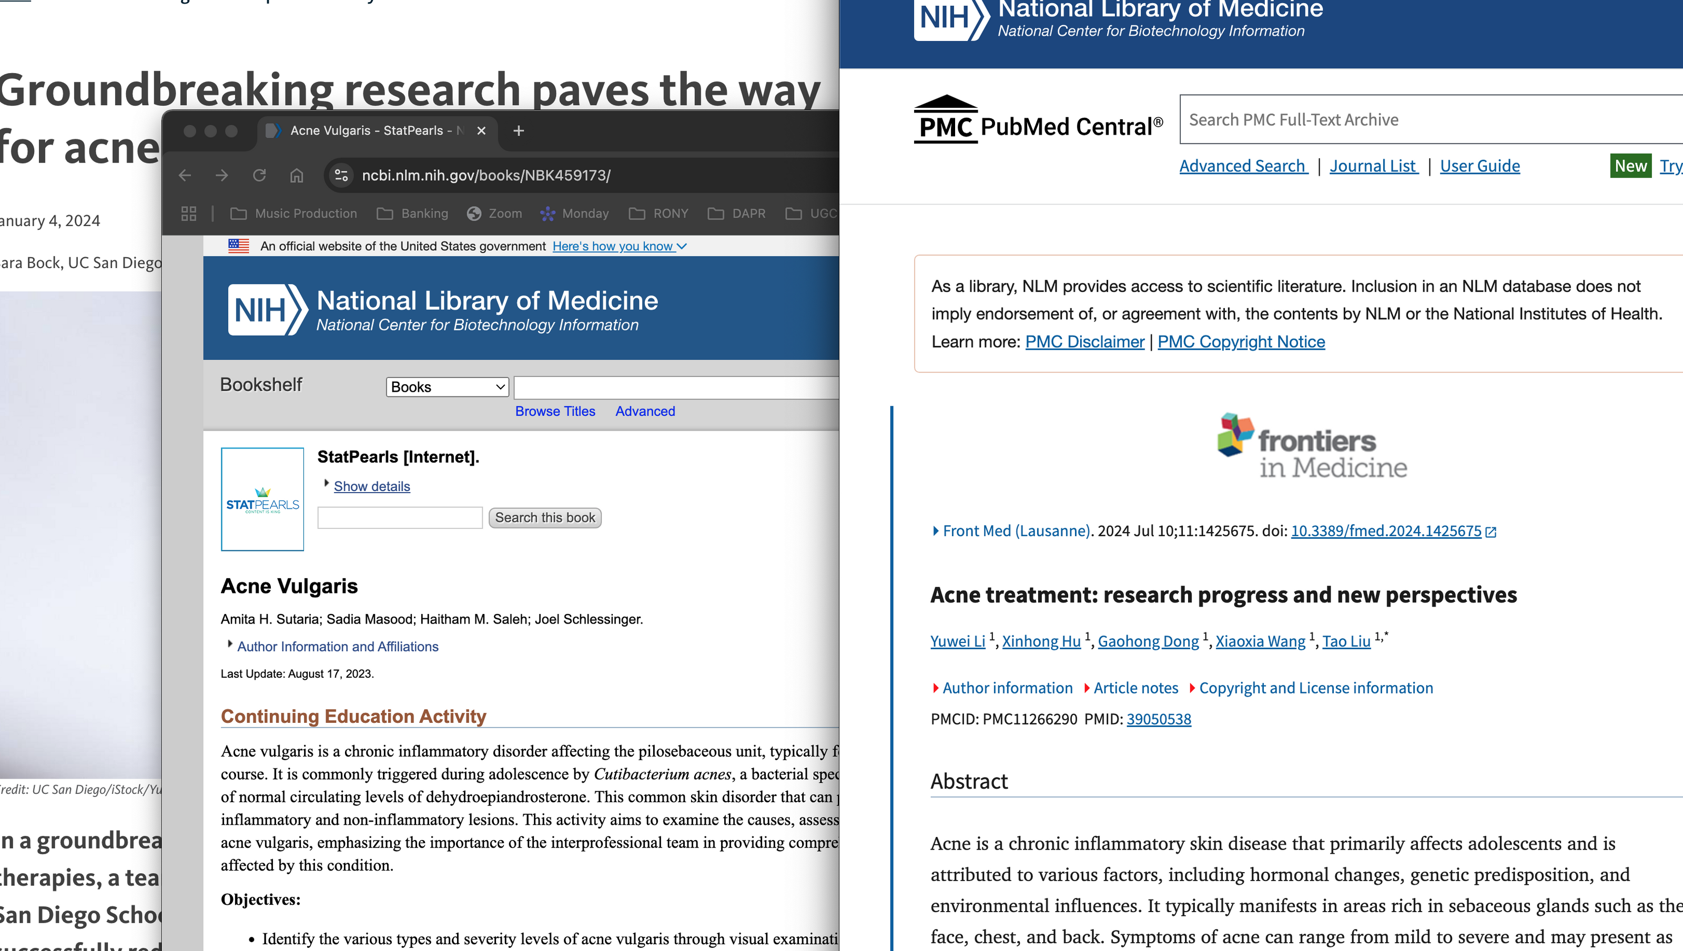Image resolution: width=1683 pixels, height=951 pixels.
Task: Expand "Here's how you know" disclosure
Action: (620, 246)
